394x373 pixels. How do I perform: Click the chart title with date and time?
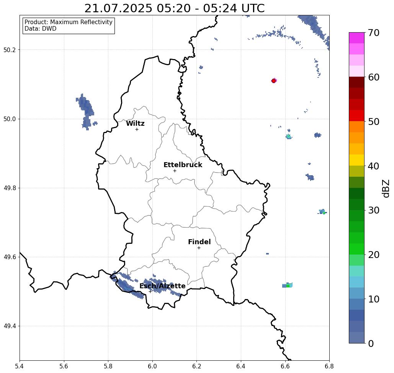coord(174,8)
